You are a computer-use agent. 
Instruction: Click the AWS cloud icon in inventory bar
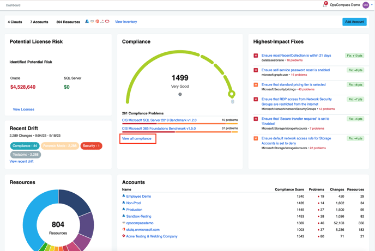click(x=92, y=21)
